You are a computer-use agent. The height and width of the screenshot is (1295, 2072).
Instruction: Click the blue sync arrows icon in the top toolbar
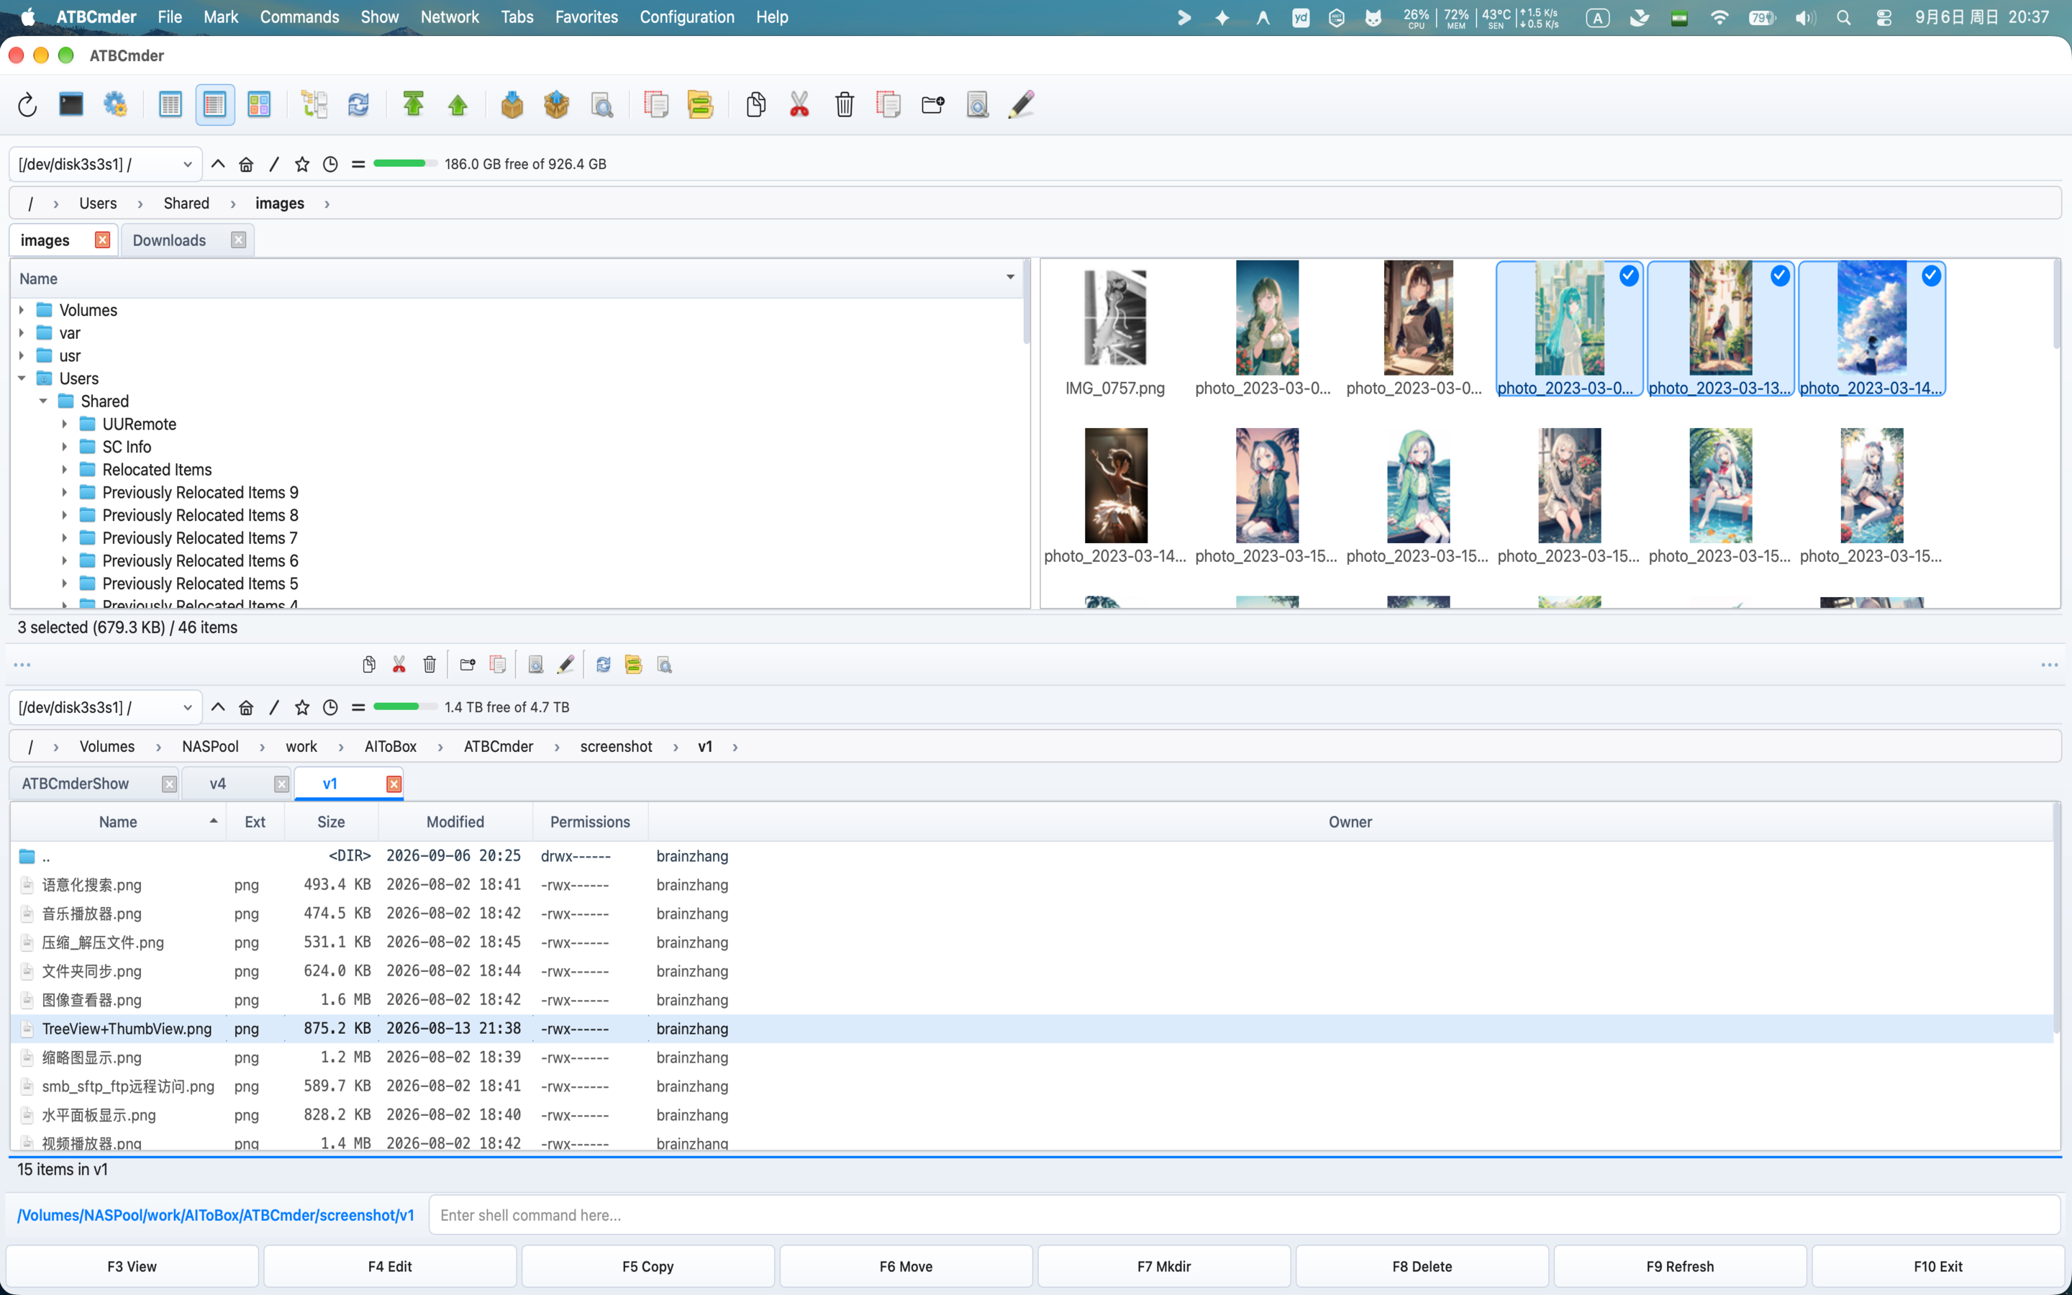[x=358, y=104]
